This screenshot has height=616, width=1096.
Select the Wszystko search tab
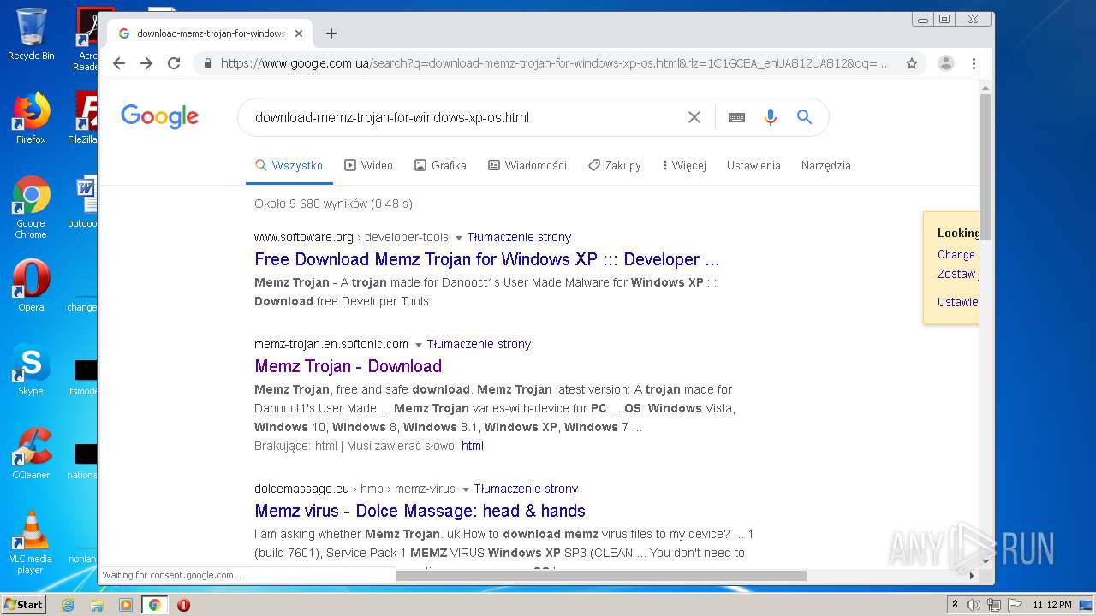tap(289, 165)
